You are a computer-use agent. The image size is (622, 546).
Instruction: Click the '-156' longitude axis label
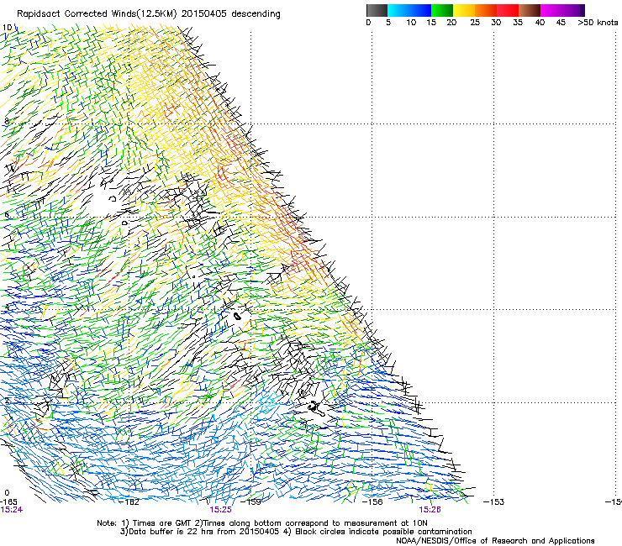[x=373, y=502]
